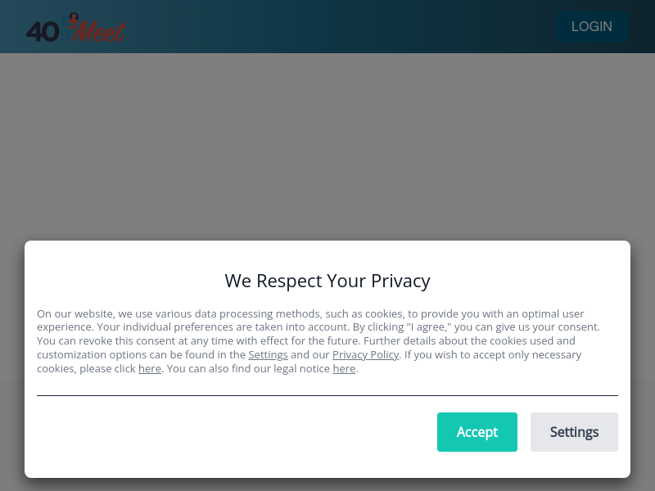Click the 40sMeet logo
This screenshot has width=655, height=491.
[x=75, y=28]
